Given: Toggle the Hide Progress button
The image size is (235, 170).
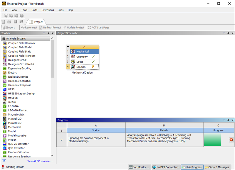Looking at the screenshot, I should pos(192,167).
